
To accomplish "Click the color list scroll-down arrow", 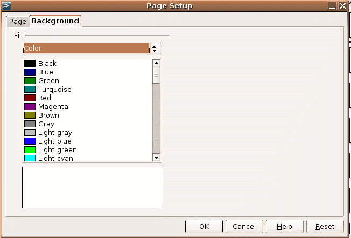I will coord(156,158).
